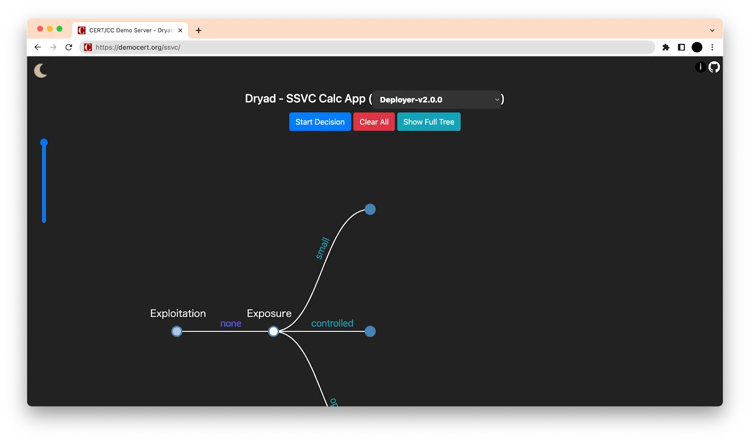Open Chrome's three-dot menu
750x442 pixels.
tap(713, 47)
